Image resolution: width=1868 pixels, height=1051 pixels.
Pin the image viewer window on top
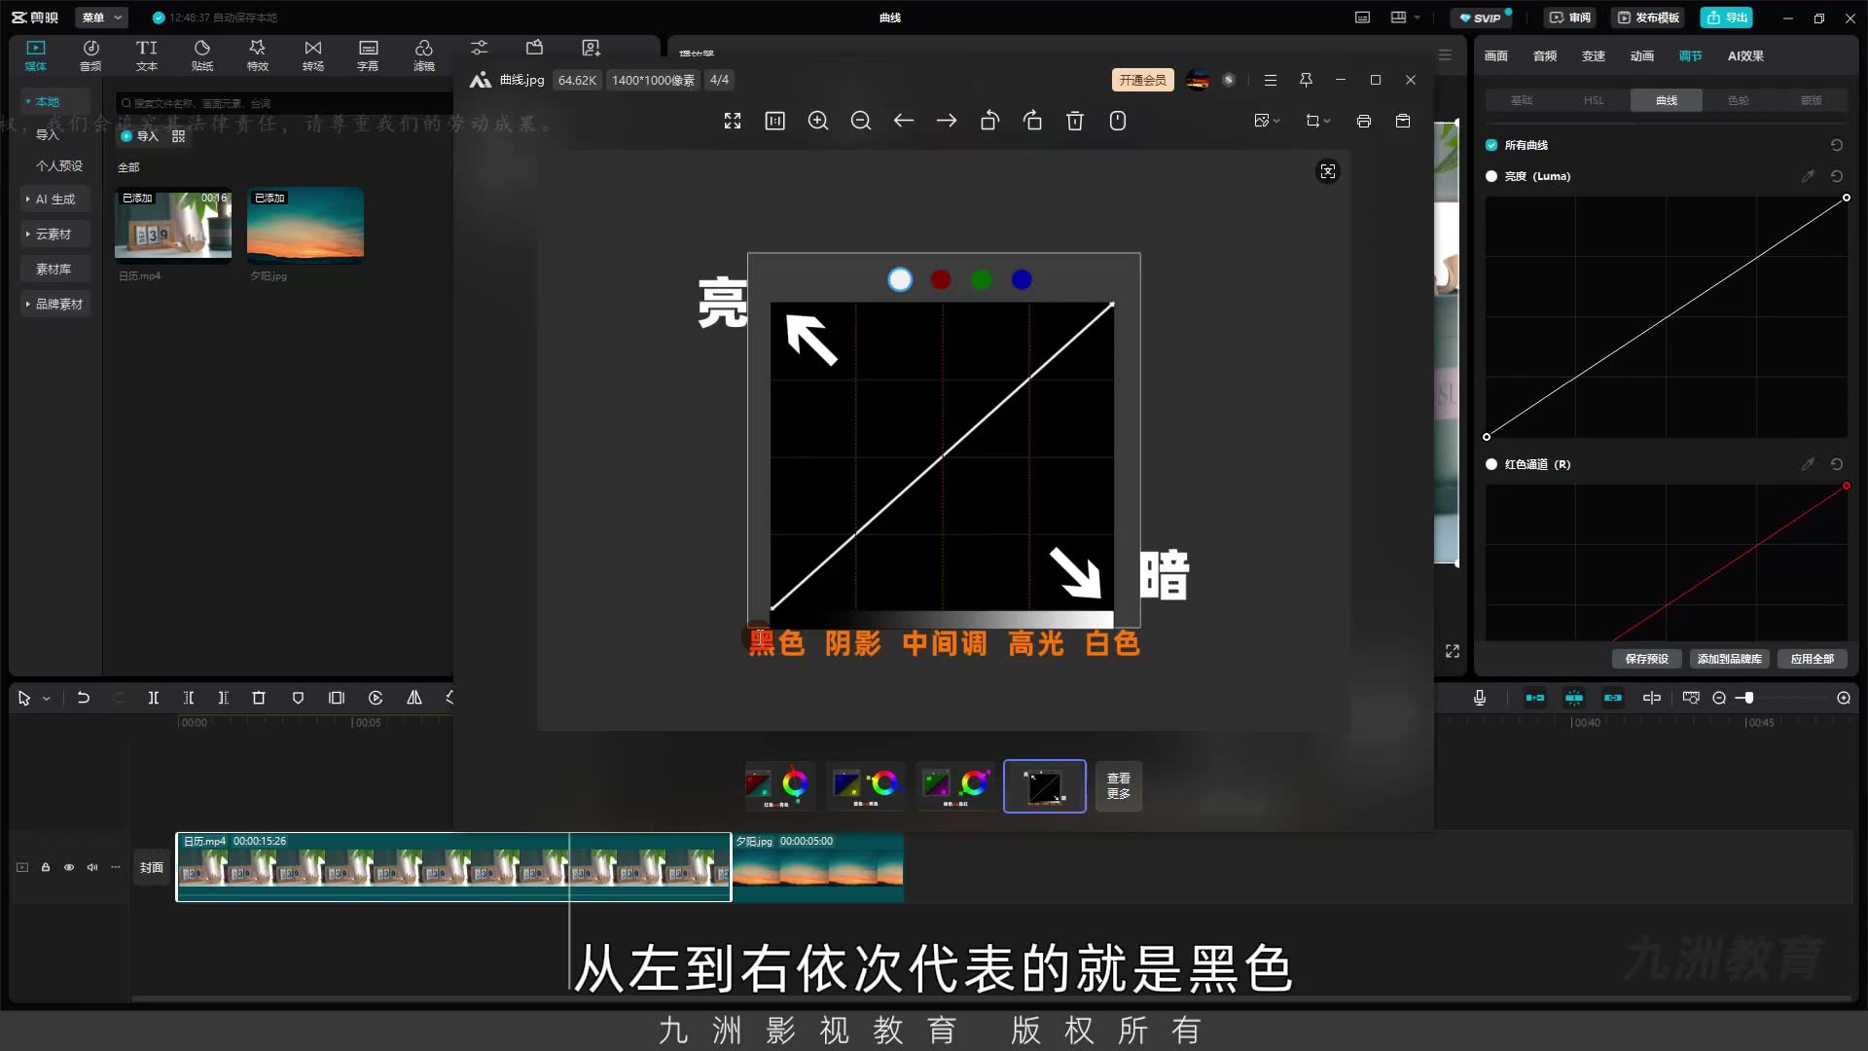pos(1306,80)
